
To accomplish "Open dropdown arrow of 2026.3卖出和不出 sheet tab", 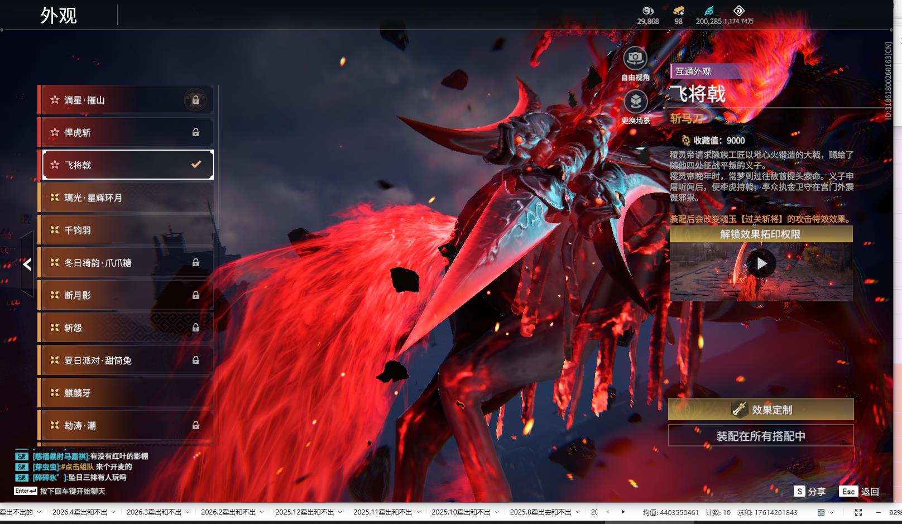I will coord(188,512).
